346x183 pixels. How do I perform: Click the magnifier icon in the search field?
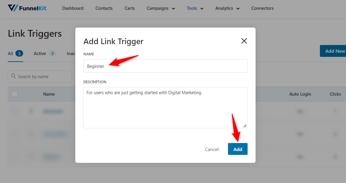[13, 76]
